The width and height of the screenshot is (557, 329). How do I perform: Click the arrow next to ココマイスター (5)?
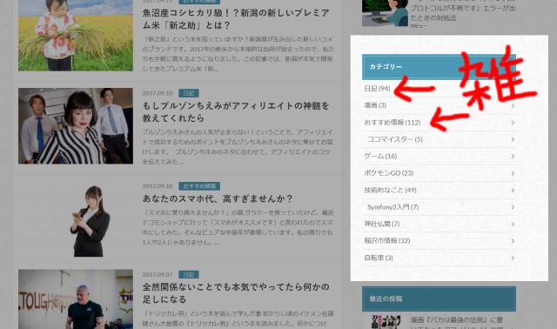click(x=513, y=139)
